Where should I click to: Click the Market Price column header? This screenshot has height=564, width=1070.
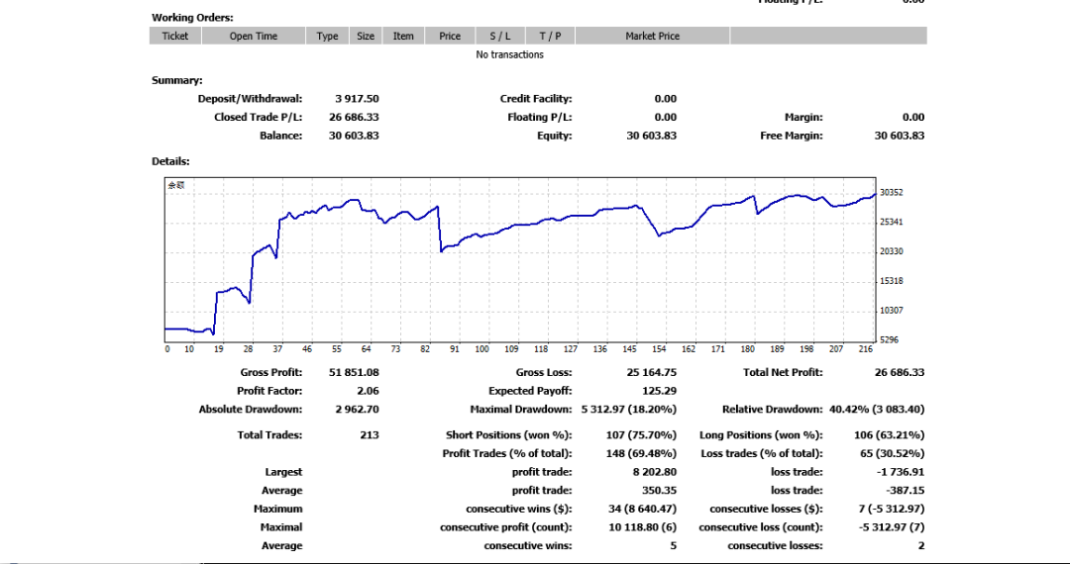652,36
